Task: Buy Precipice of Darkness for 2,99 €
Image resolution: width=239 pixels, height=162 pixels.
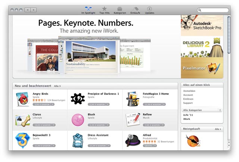Action: pyautogui.click(x=97, y=105)
